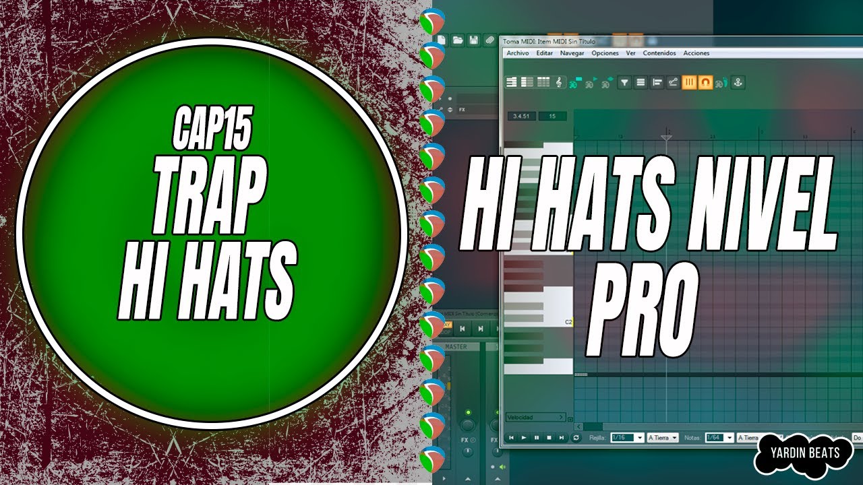Image resolution: width=863 pixels, height=485 pixels.
Task: Switch to piano roll view mode
Action: pyautogui.click(x=512, y=82)
